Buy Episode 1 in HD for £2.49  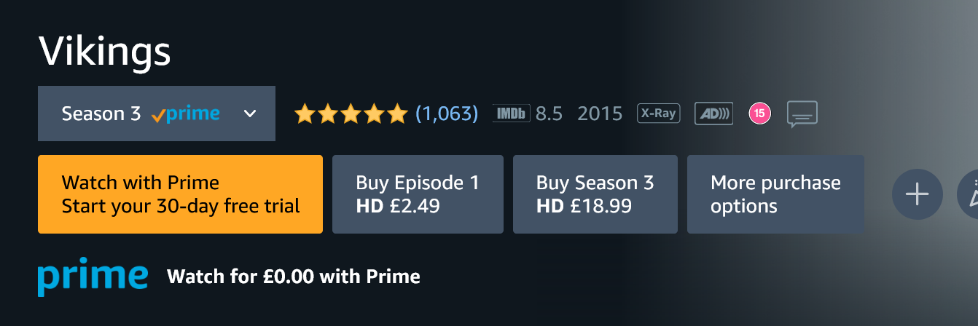click(x=418, y=194)
